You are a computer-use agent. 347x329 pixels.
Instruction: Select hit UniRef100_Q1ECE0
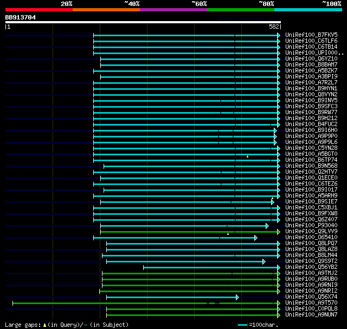click(311, 178)
